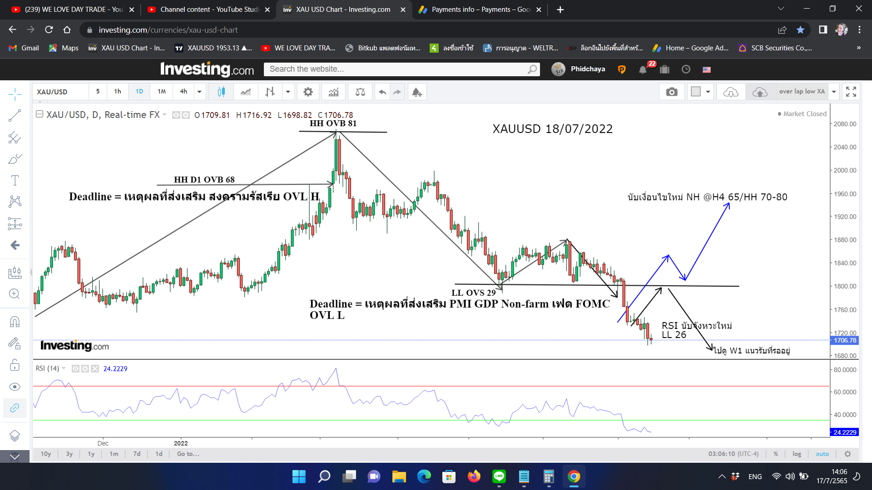Open the compare symbols scale icon
Viewport: 872px width, 490px height.
pyautogui.click(x=360, y=92)
